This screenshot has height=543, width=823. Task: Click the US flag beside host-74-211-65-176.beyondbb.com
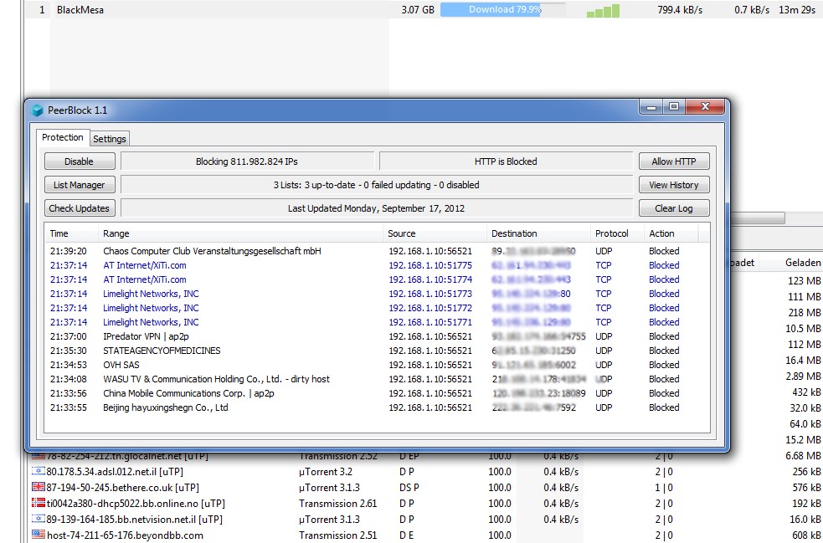(38, 535)
